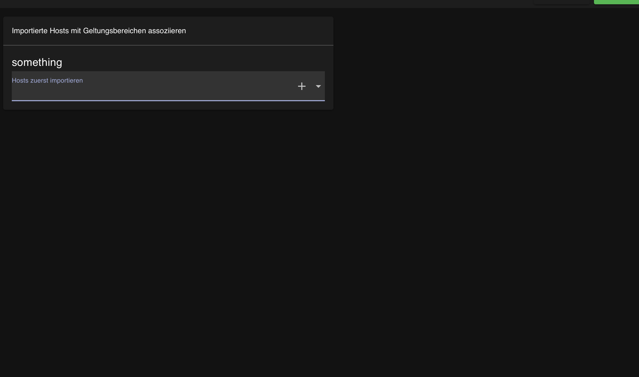Activate the add-entry icon in the selection row
Screen dimensions: 639x377
tap(302, 86)
